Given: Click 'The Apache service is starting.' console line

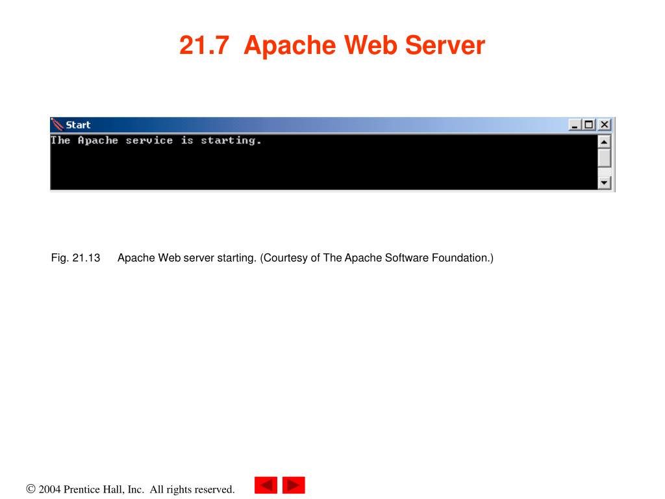Looking at the screenshot, I should click(x=156, y=140).
